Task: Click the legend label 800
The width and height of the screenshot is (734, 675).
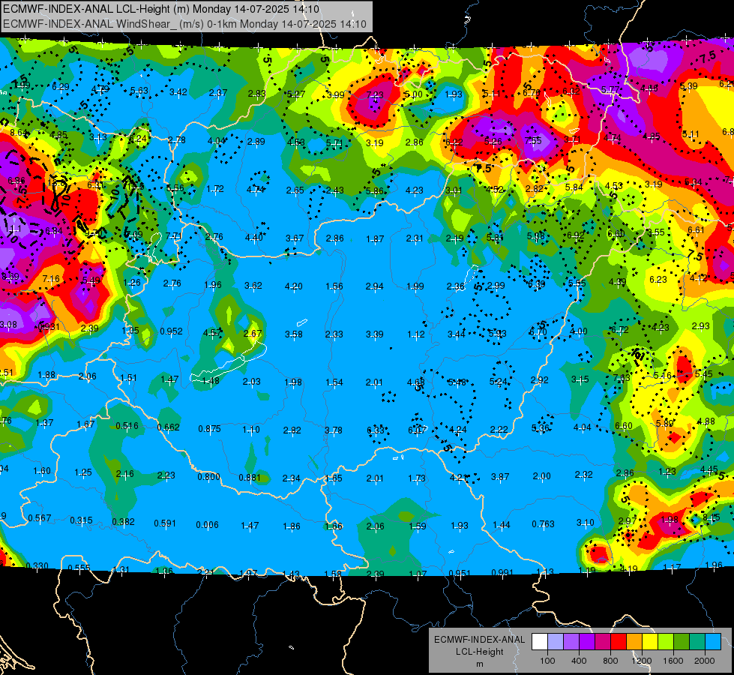Action: coord(610,661)
